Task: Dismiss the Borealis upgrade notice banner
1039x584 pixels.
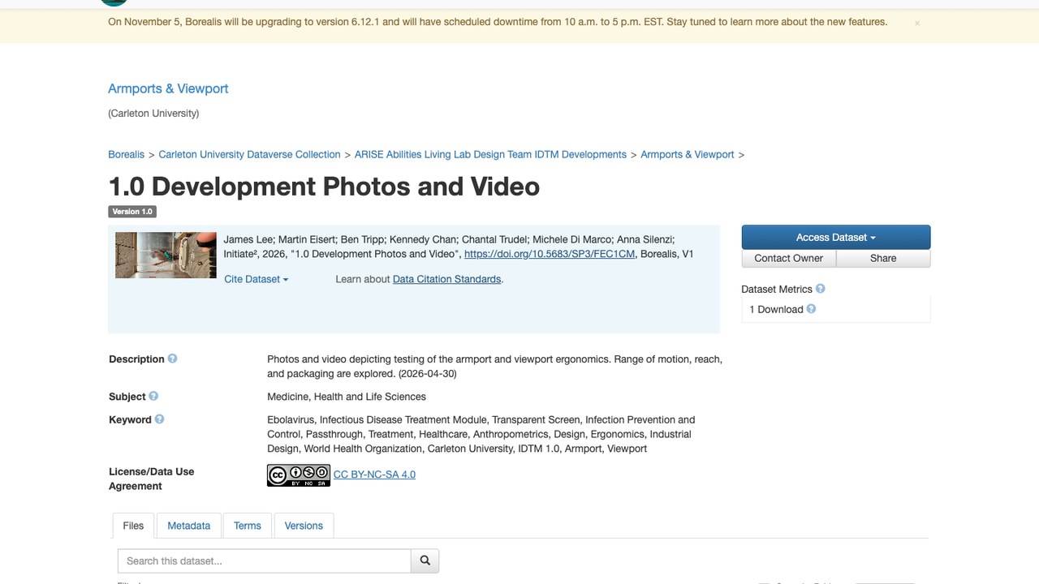Action: point(917,24)
